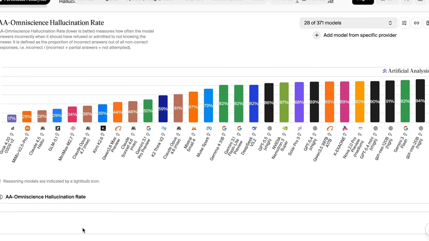Click the Meta logo under Muse Spark
This screenshot has width=429, height=241.
coord(209,128)
